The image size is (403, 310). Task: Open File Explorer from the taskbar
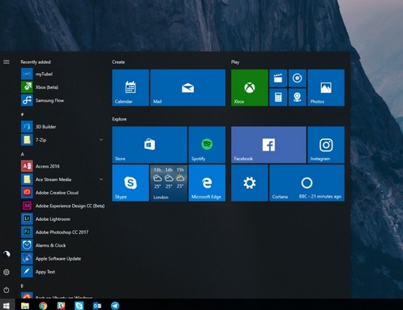click(25, 305)
